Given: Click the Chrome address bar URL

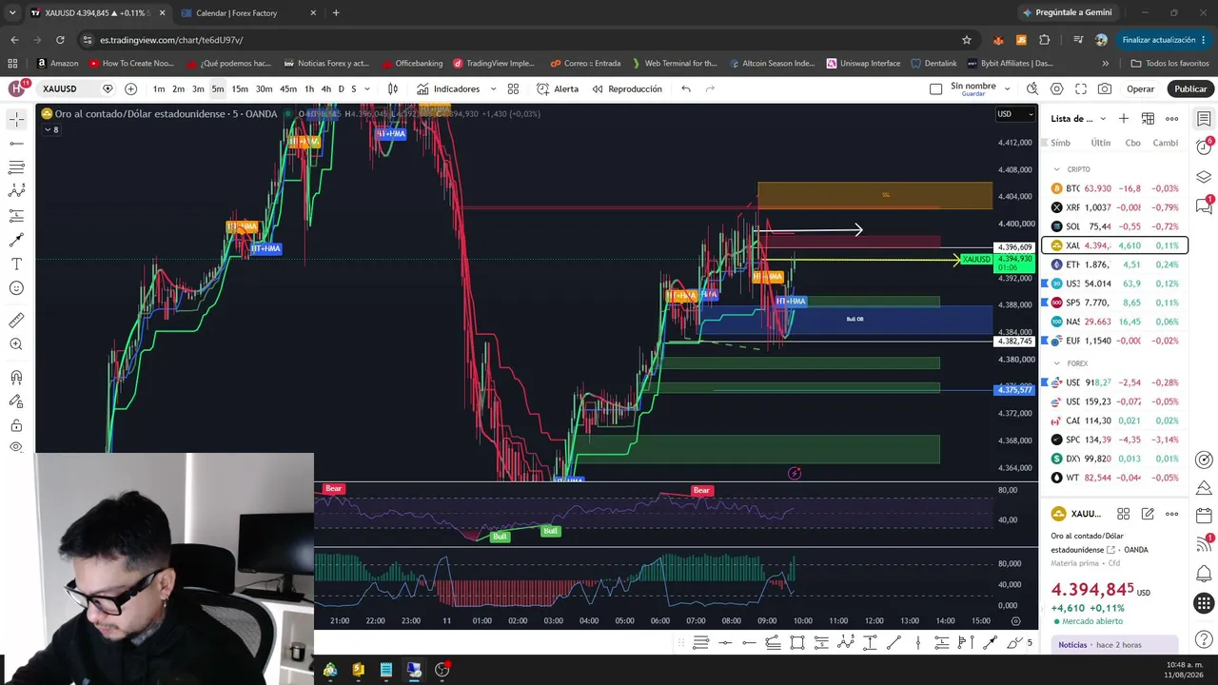Looking at the screenshot, I should point(171,40).
